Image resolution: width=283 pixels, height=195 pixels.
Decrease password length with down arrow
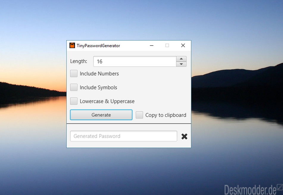tap(182, 64)
